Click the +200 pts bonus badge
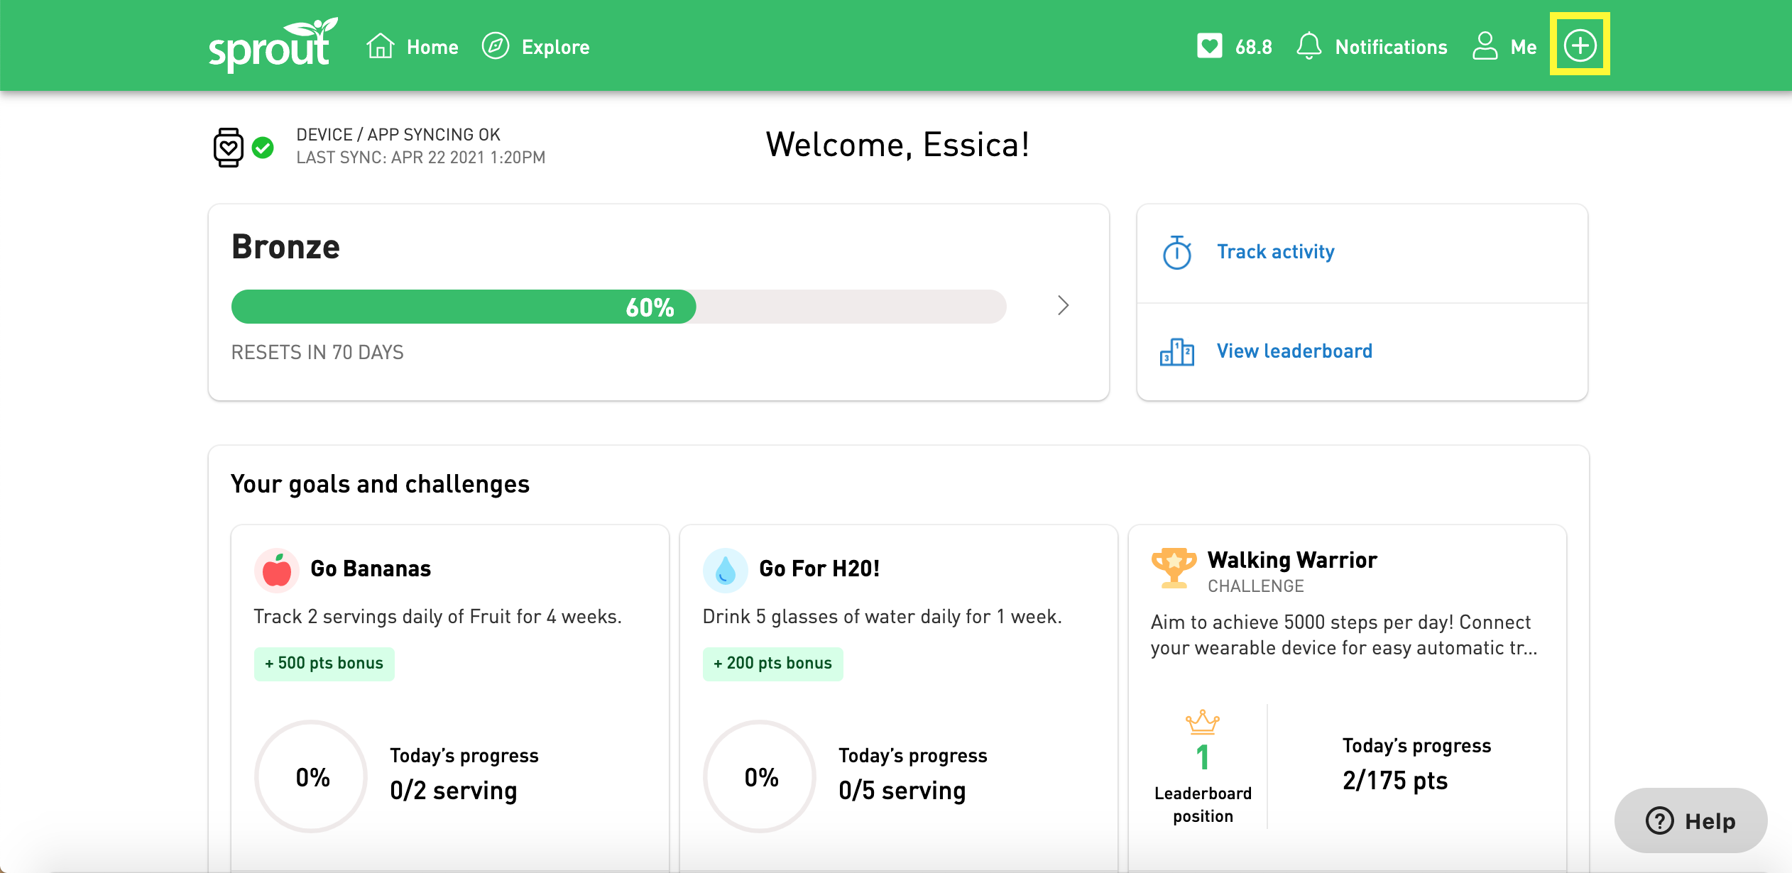This screenshot has height=873, width=1792. [x=772, y=664]
